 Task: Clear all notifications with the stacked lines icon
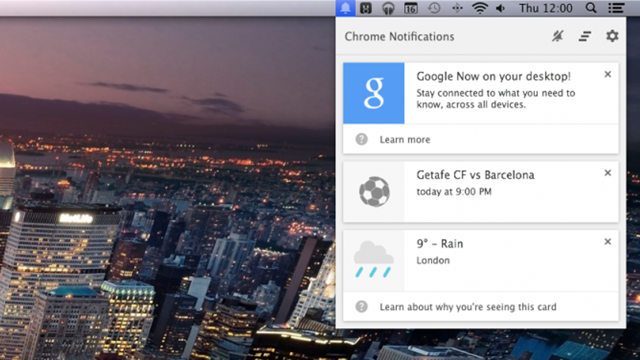tap(584, 36)
